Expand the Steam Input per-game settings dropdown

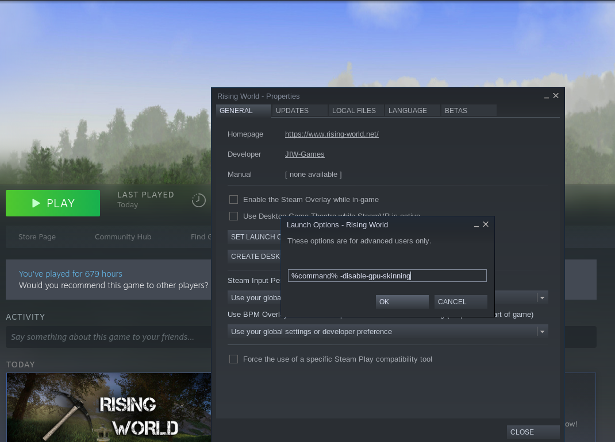point(541,297)
